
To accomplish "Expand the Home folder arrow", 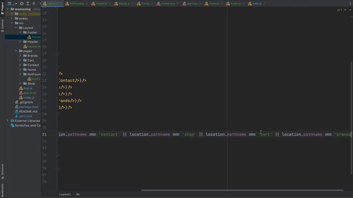I will pyautogui.click(x=20, y=70).
